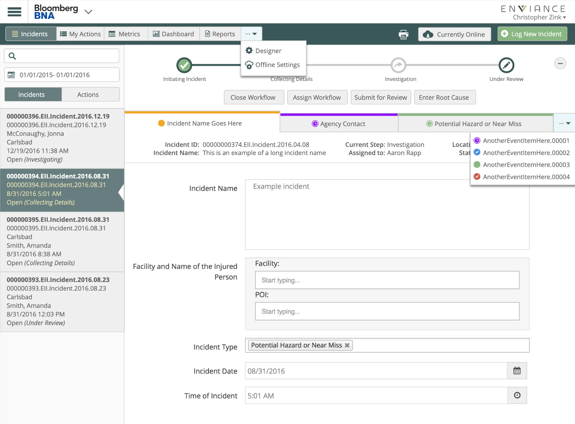Open the hamburger main menu

pyautogui.click(x=14, y=12)
